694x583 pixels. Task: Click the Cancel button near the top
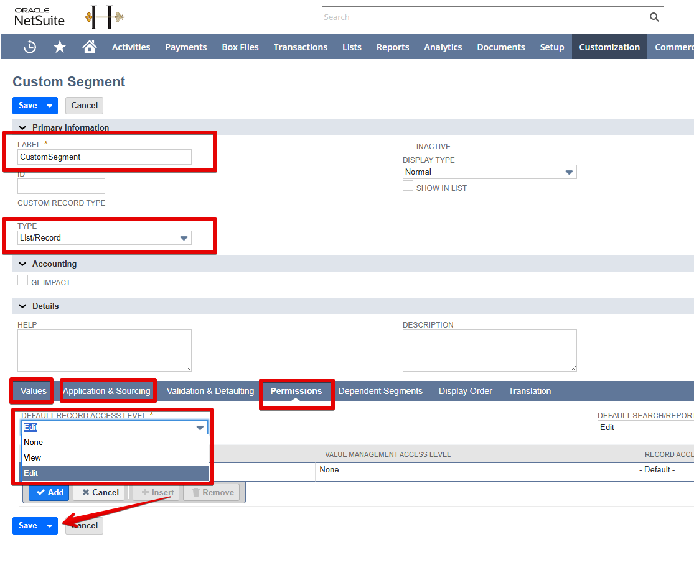pyautogui.click(x=84, y=105)
